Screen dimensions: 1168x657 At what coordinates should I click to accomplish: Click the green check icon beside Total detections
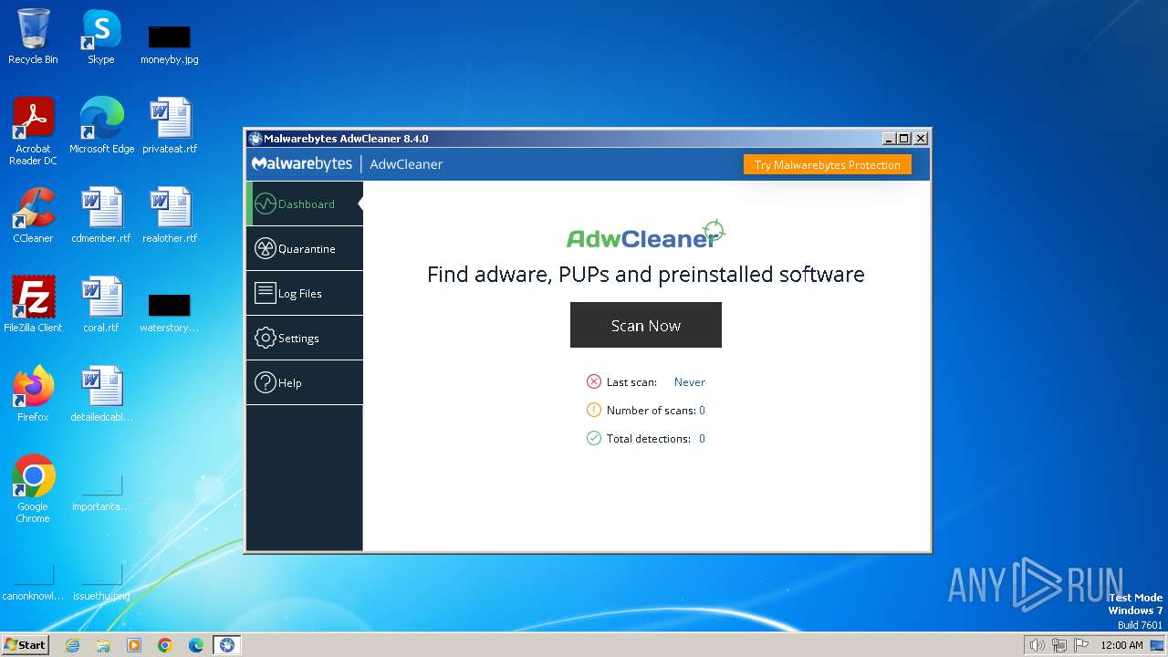pyautogui.click(x=594, y=438)
